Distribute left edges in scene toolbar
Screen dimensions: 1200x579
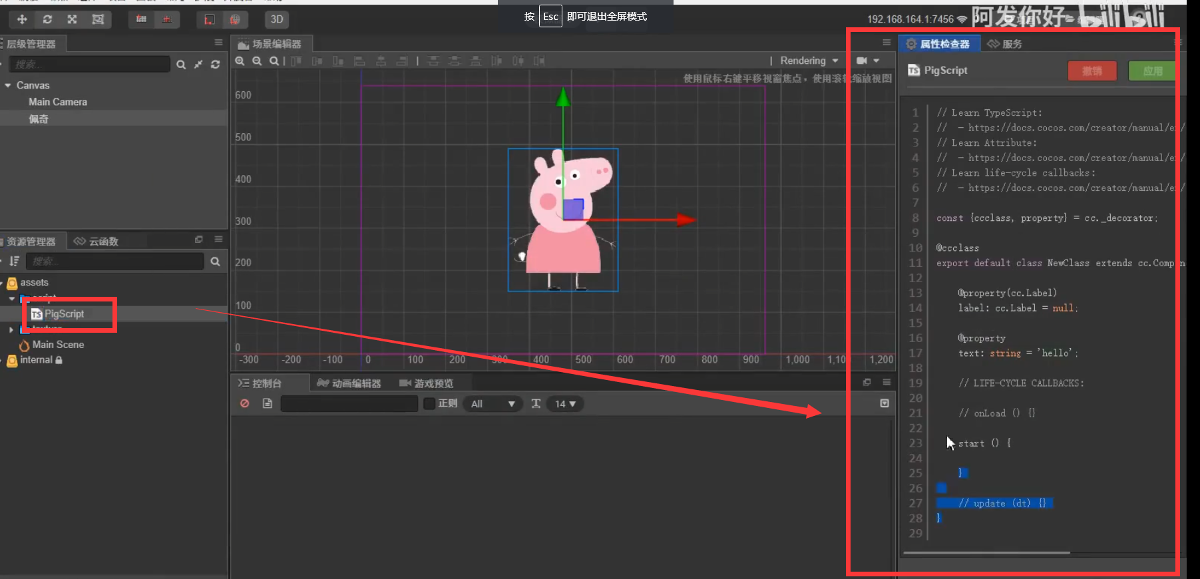497,61
